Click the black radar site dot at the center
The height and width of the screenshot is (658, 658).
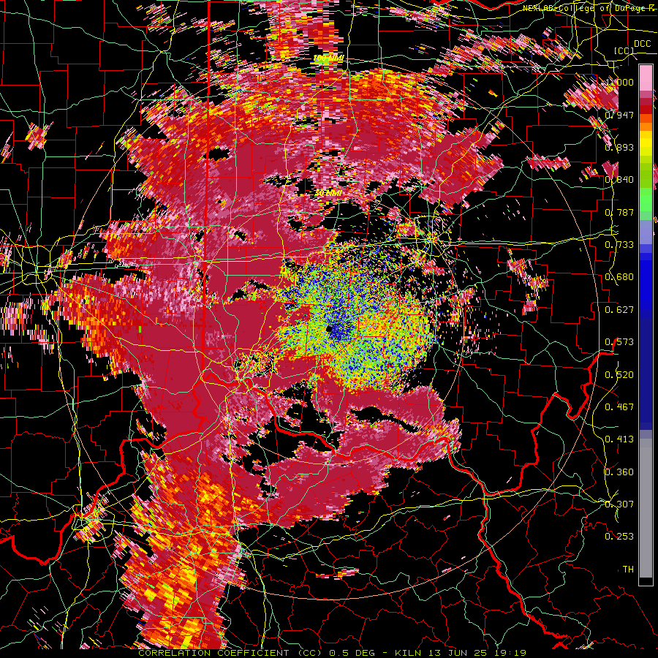point(330,330)
